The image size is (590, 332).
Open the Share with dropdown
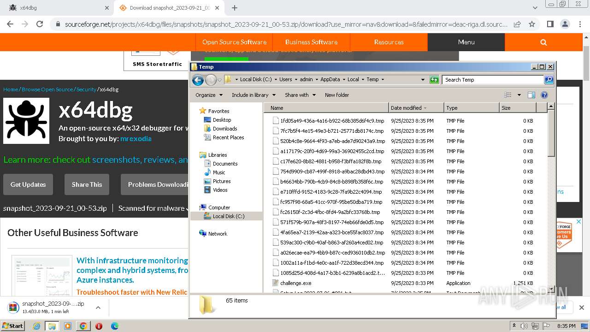click(300, 95)
